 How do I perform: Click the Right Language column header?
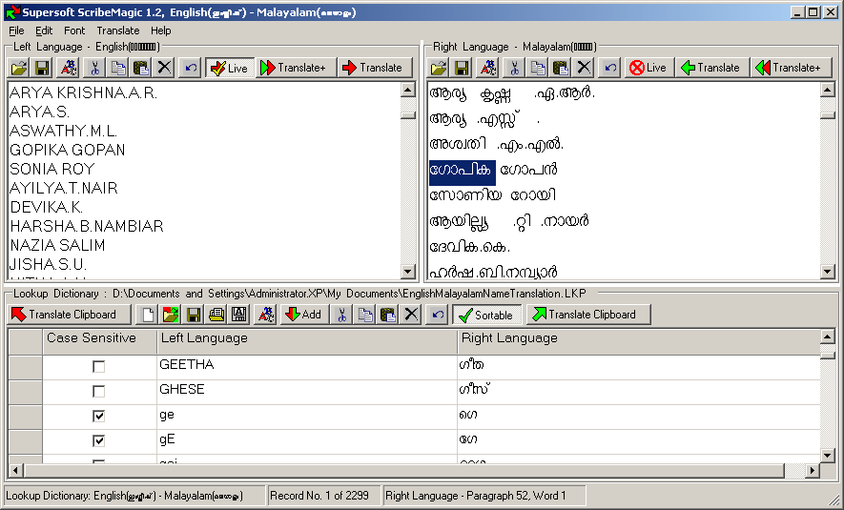pyautogui.click(x=638, y=341)
